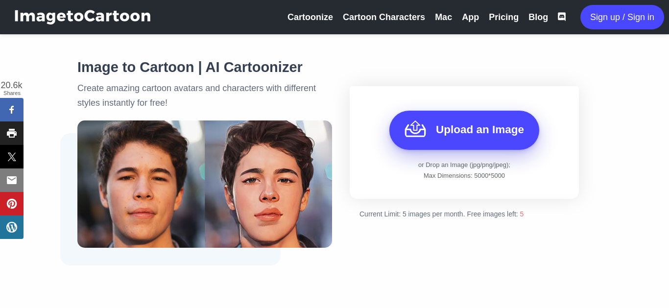Screen dimensions: 669x308
Task: Open the Mac navigation link
Action: click(443, 17)
